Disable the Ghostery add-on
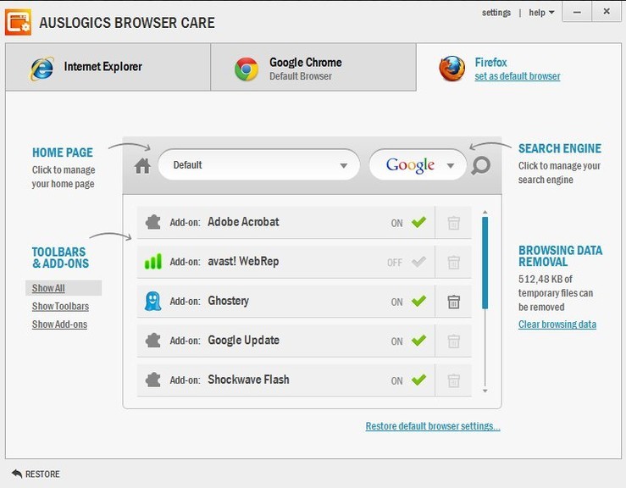This screenshot has width=626, height=488. point(418,301)
